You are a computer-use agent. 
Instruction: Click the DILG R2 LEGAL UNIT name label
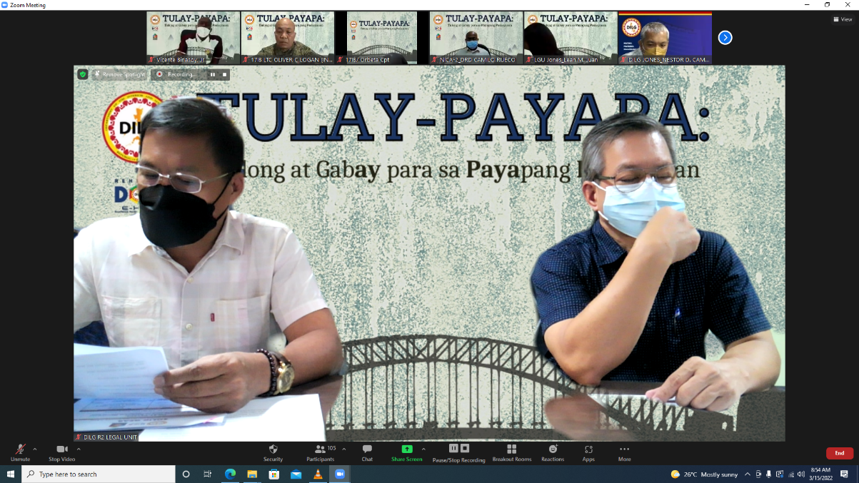pyautogui.click(x=106, y=437)
